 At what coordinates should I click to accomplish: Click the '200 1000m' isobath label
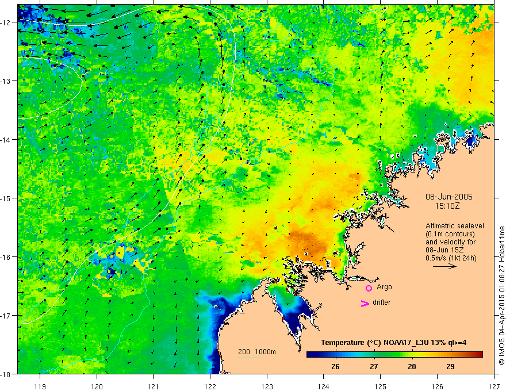[257, 352]
